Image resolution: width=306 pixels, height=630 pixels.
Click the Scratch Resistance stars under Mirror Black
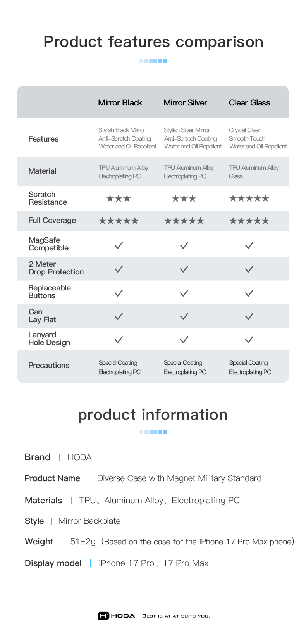coord(119,198)
